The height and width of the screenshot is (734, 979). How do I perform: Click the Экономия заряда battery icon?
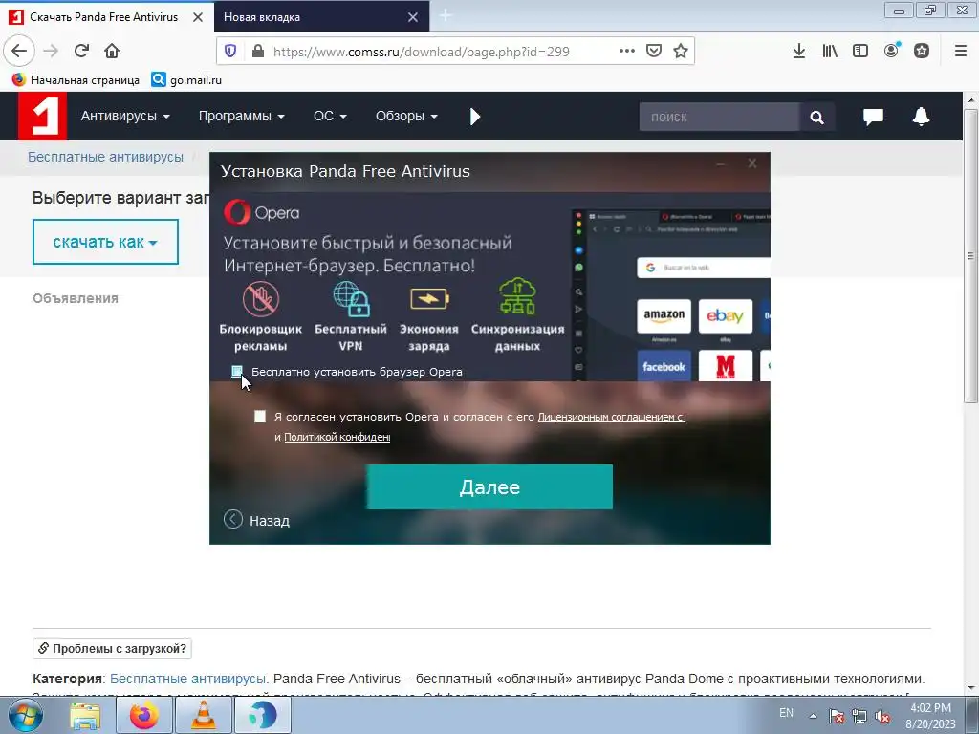click(429, 299)
